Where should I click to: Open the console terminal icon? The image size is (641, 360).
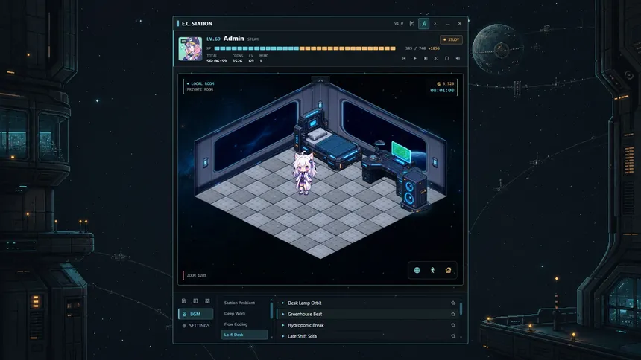point(436,24)
